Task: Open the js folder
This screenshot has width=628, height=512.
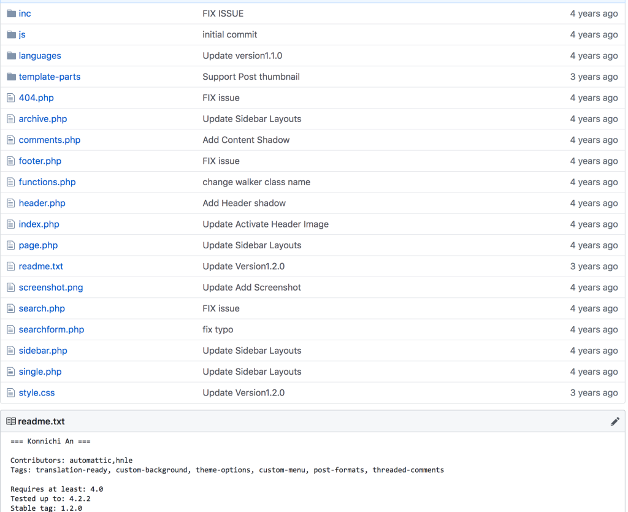Action: (22, 35)
